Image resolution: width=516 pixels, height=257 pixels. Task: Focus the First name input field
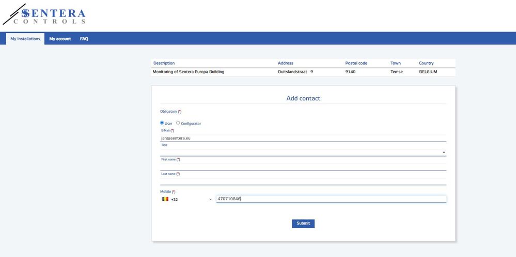(x=303, y=167)
